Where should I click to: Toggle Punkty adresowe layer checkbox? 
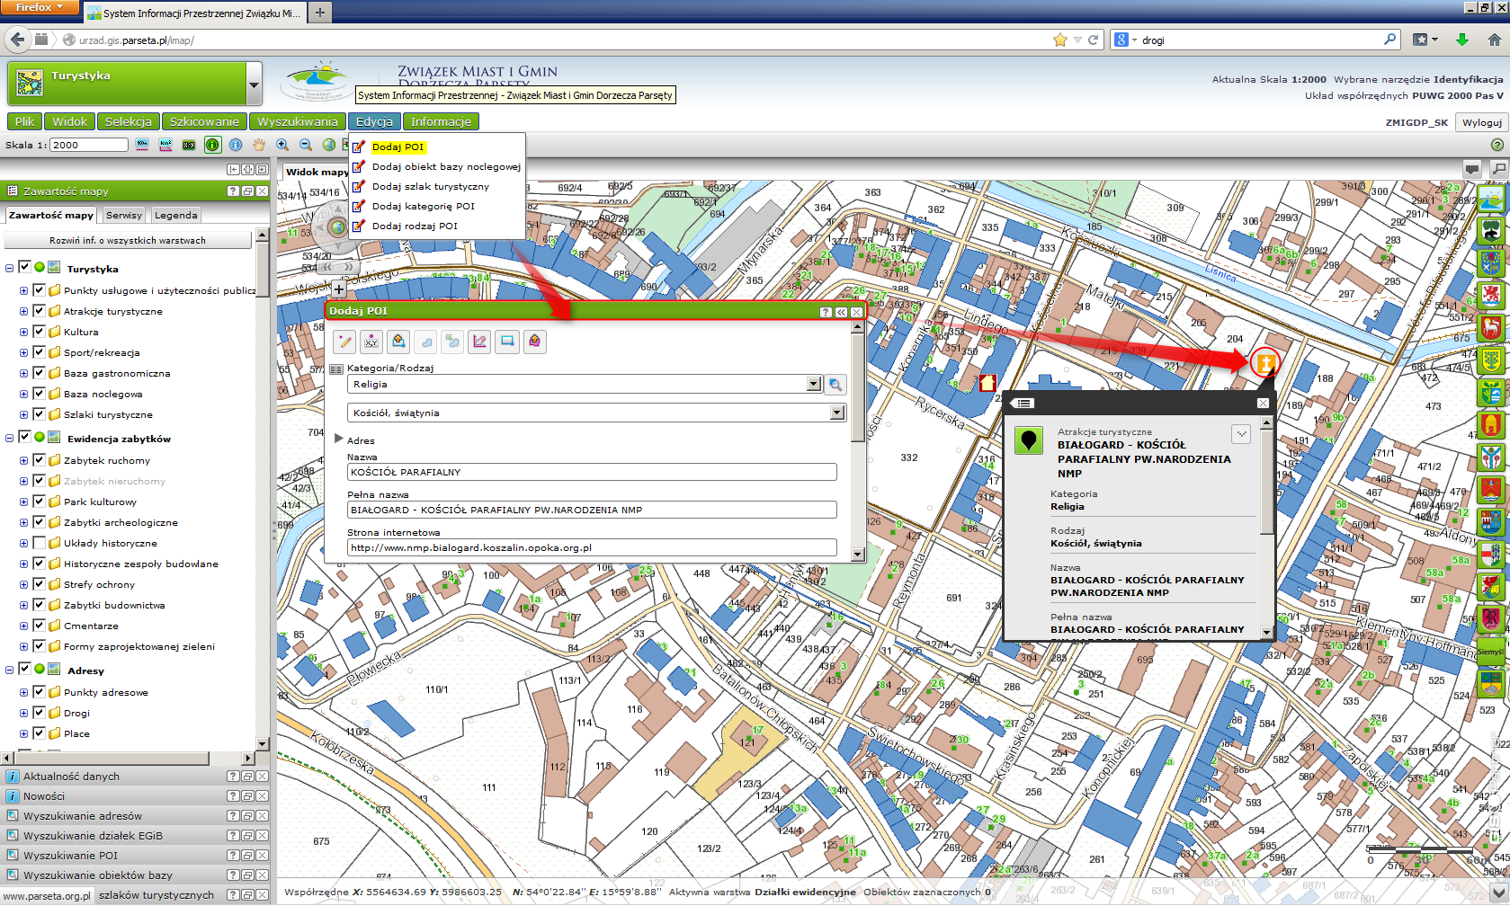tap(39, 692)
